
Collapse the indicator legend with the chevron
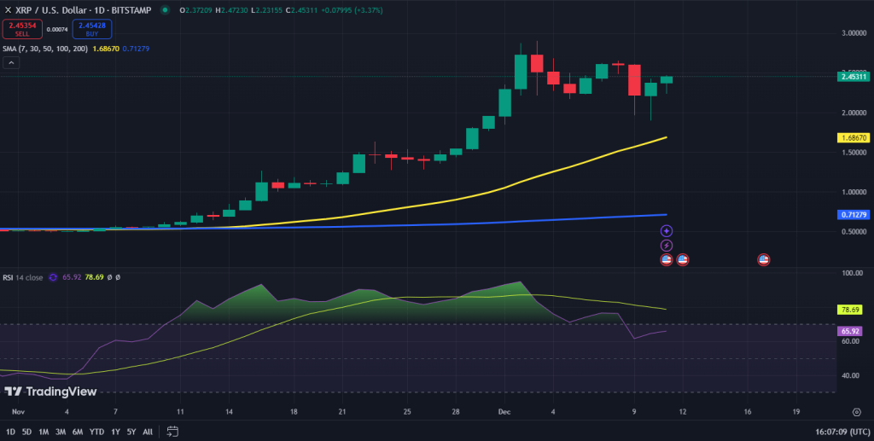pos(11,63)
